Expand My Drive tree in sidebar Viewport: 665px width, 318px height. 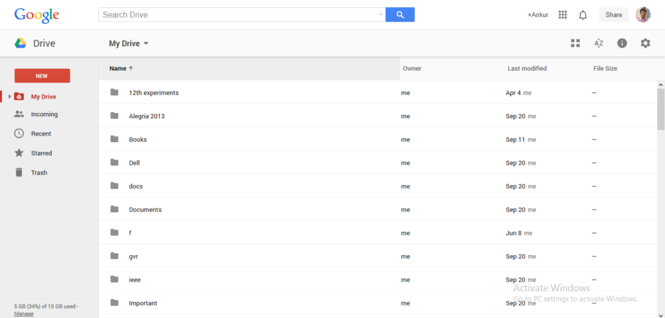(10, 97)
